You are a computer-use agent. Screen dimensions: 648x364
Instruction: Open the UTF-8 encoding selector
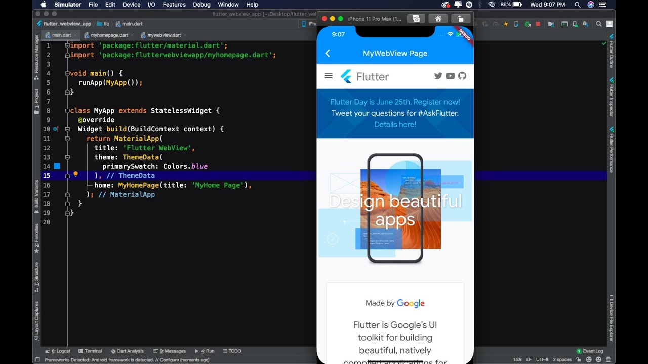(x=542, y=360)
